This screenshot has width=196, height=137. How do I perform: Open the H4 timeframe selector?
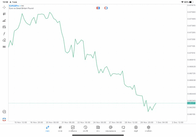(x=4, y=47)
